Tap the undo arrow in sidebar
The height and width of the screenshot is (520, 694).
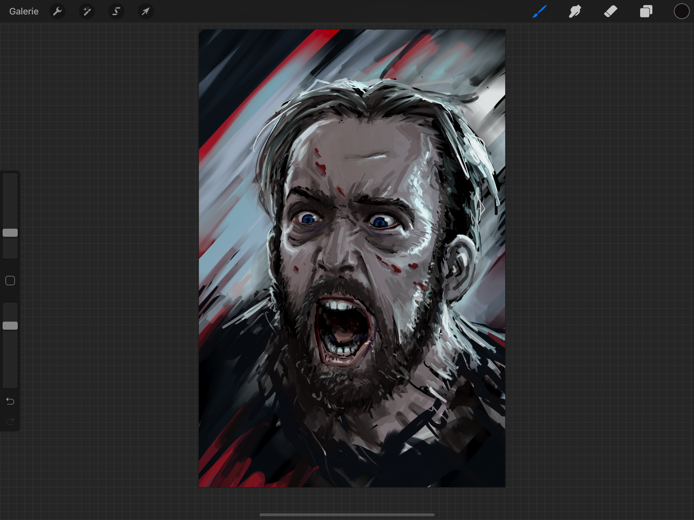tap(10, 401)
